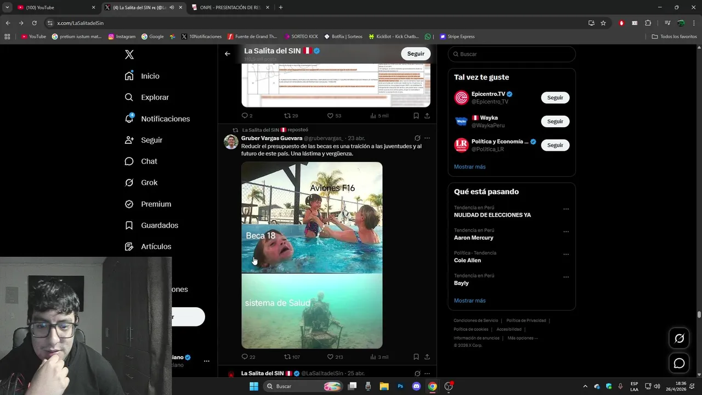
Task: Expand Más opciones in footer
Action: 523,338
